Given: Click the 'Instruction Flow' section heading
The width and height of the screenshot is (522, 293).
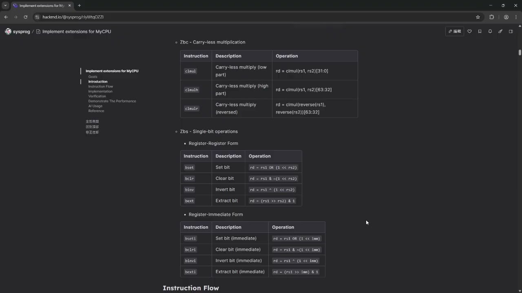Looking at the screenshot, I should (x=191, y=288).
